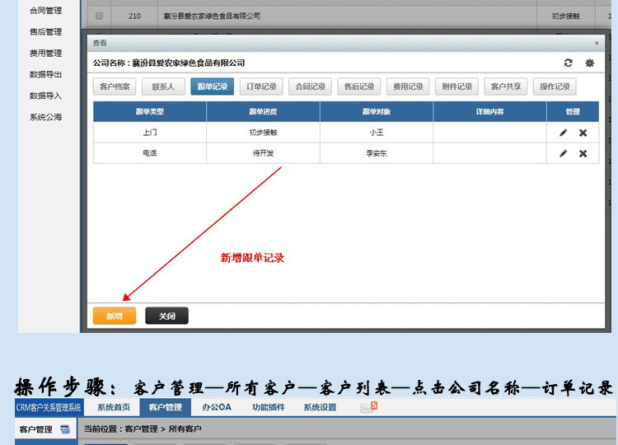618x445 pixels.
Task: Click company name in background row 210
Action: 212,16
